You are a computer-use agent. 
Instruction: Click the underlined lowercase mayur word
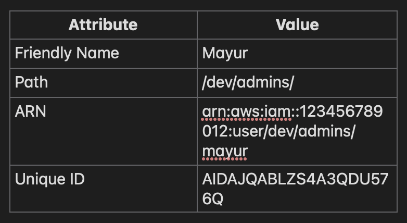(x=225, y=151)
